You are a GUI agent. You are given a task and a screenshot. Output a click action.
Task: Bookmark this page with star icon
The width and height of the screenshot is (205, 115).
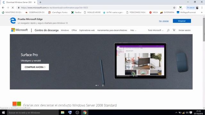point(174,8)
